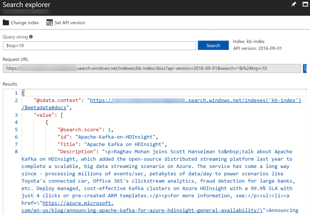Click line number 8 beside Description
This screenshot has width=310, height=214.
pyautogui.click(x=16, y=152)
